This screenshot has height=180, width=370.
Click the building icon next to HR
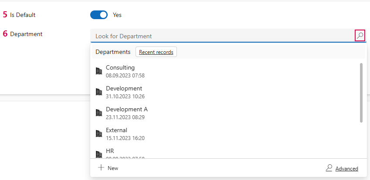pyautogui.click(x=99, y=154)
